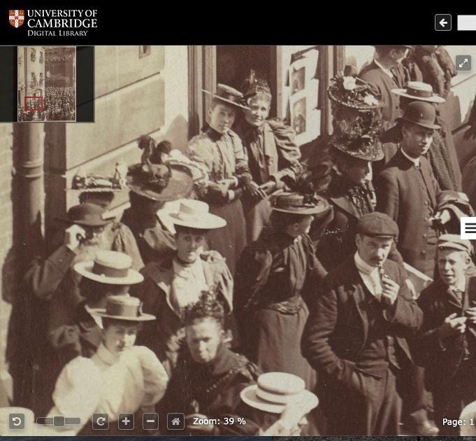Click the white page number input field
The width and height of the screenshot is (476, 441).
click(x=467, y=23)
